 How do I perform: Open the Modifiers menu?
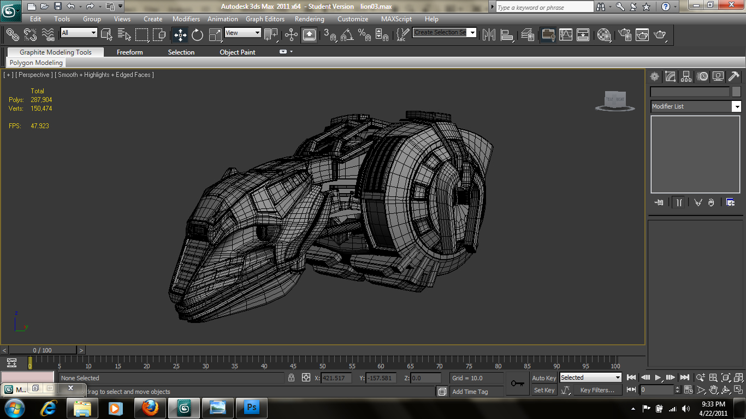[x=186, y=19]
